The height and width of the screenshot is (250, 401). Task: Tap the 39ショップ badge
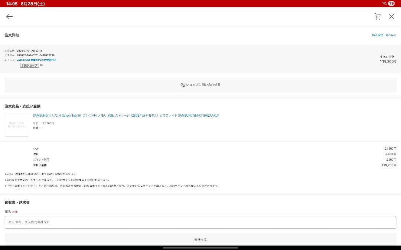[29, 65]
